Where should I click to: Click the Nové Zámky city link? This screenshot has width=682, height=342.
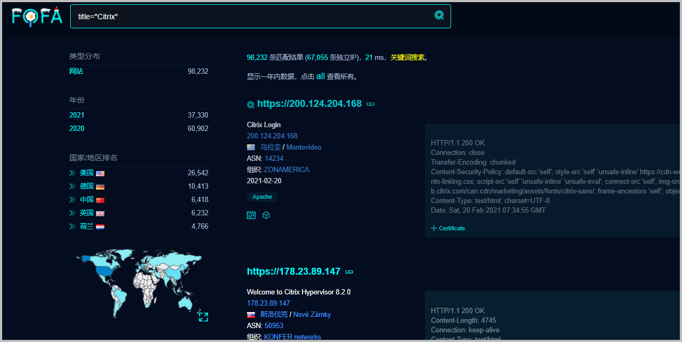pyautogui.click(x=312, y=314)
